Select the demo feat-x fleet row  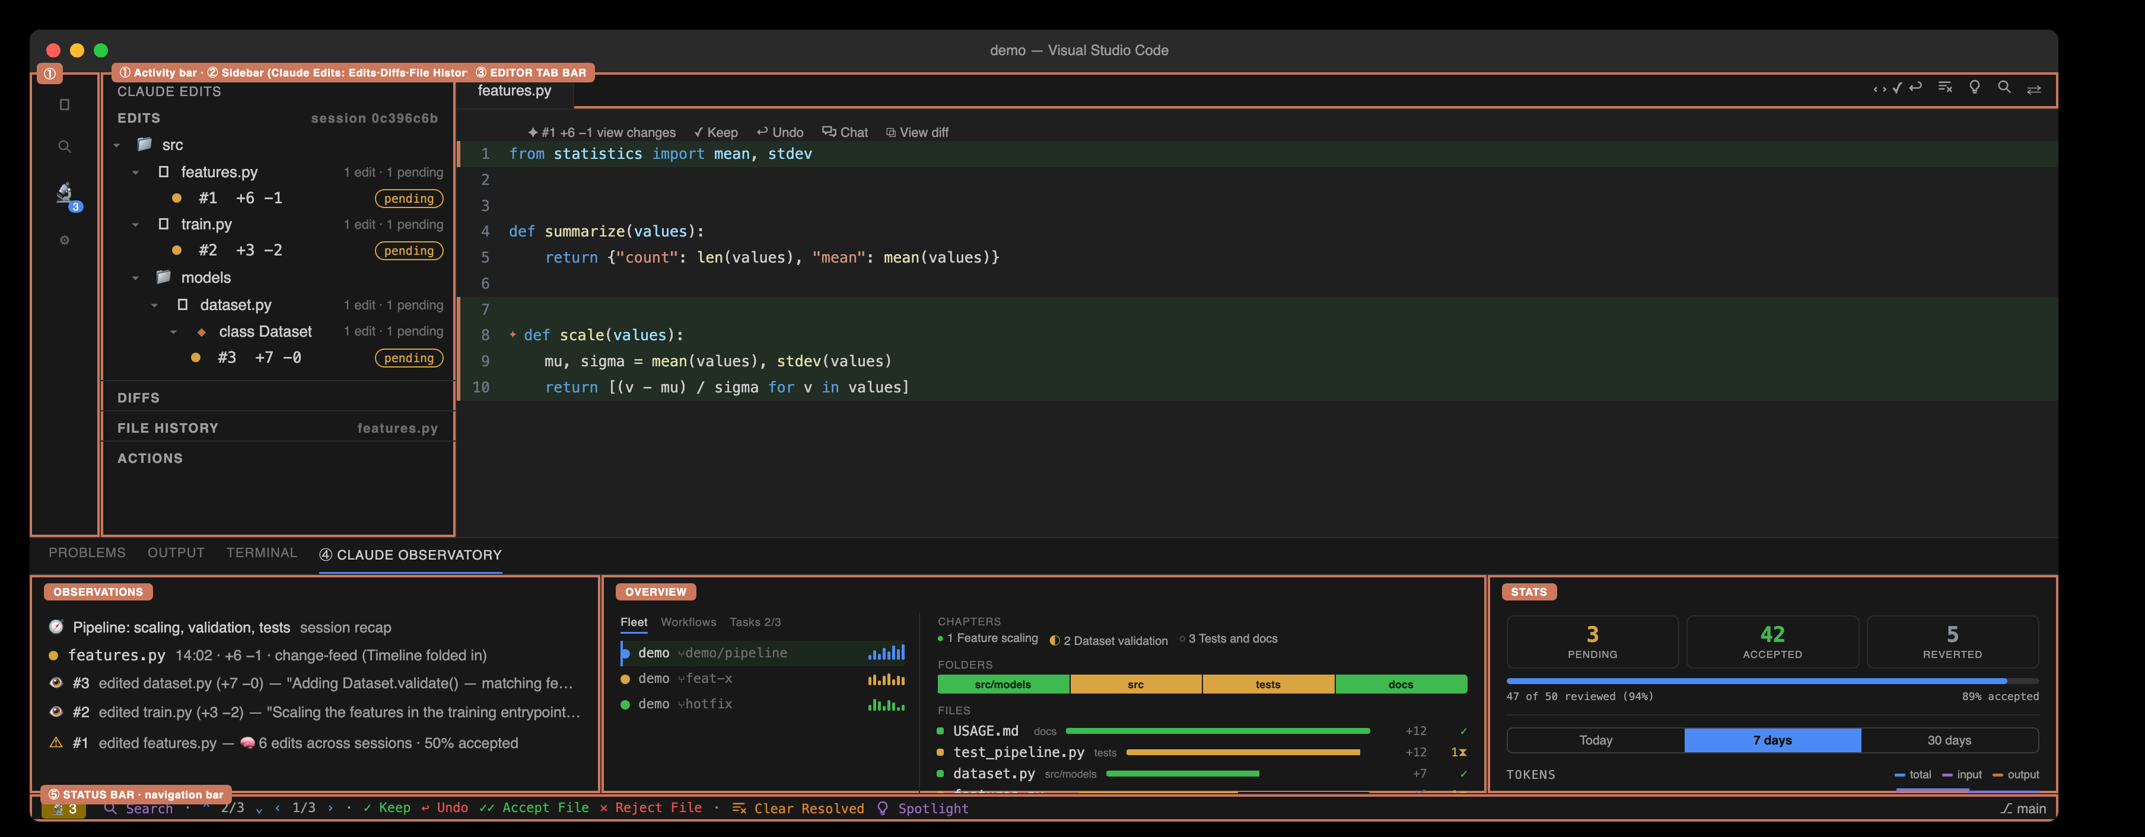(763, 679)
